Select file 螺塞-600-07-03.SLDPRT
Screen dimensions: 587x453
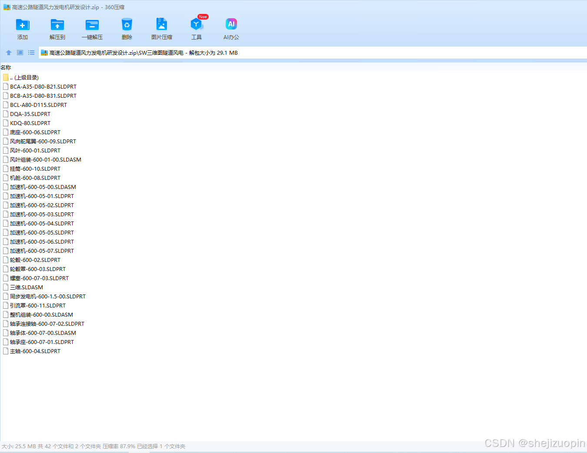(x=36, y=278)
